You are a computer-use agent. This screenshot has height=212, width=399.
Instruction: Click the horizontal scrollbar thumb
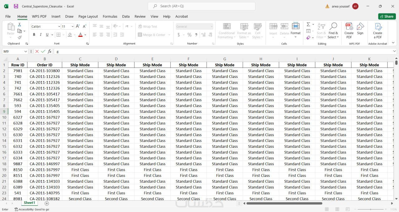(284, 203)
